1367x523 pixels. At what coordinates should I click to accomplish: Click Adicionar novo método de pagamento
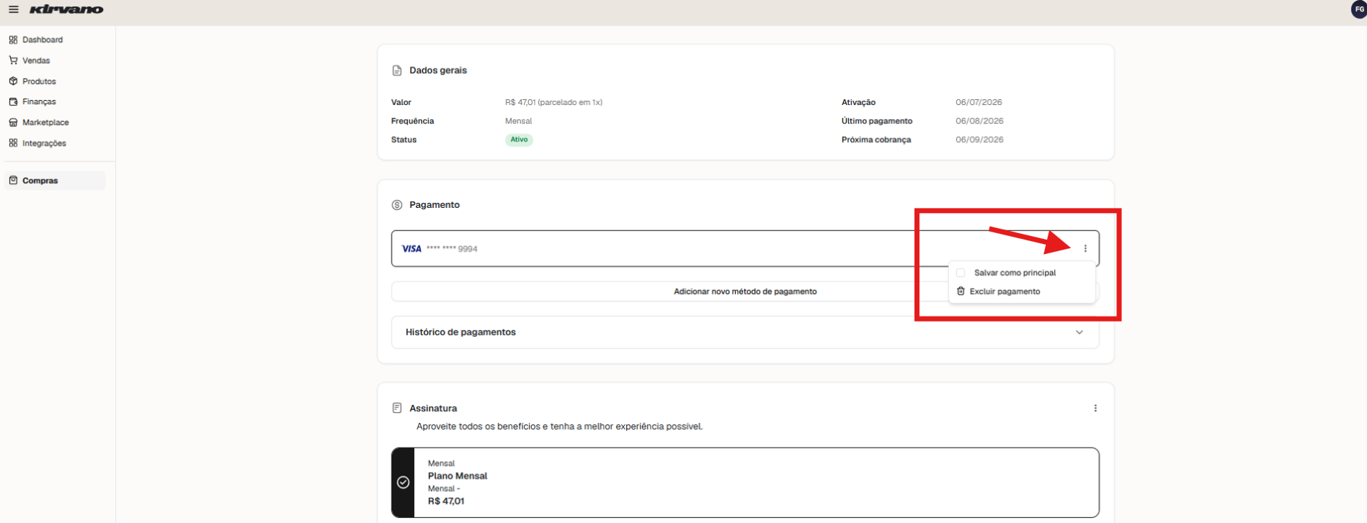[745, 291]
